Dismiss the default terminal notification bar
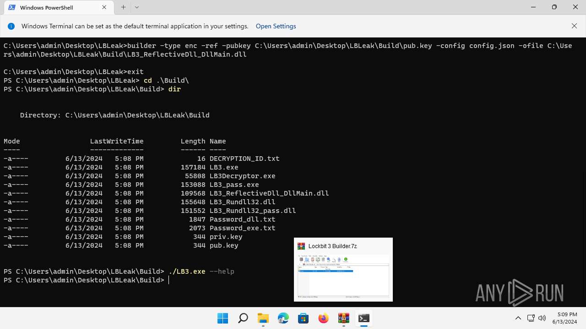 tap(574, 26)
